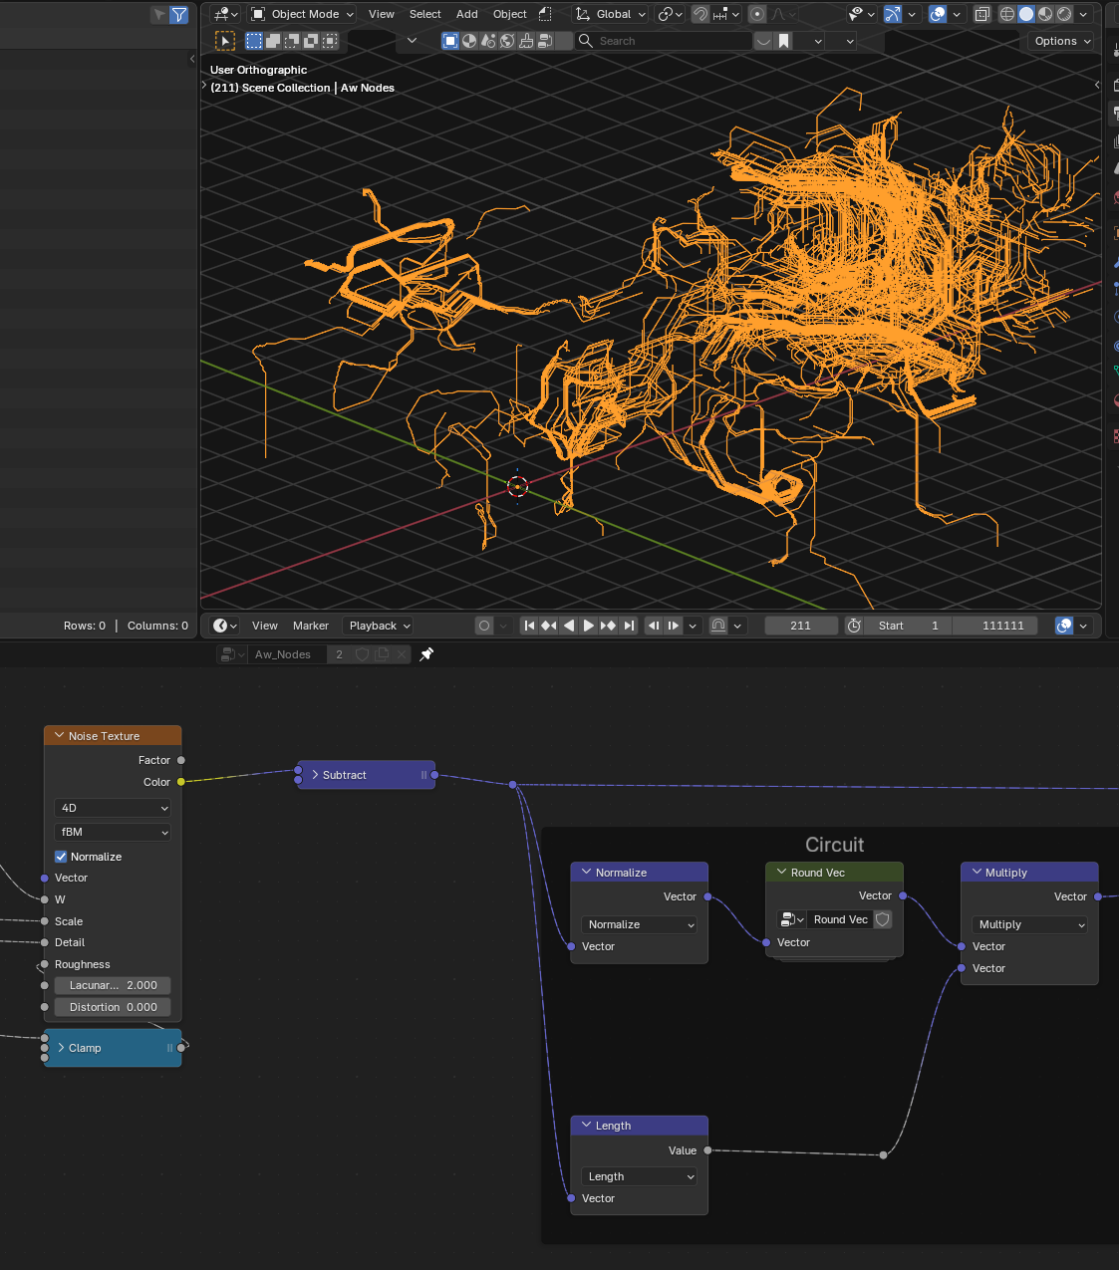Open the Object menu

pyautogui.click(x=509, y=14)
